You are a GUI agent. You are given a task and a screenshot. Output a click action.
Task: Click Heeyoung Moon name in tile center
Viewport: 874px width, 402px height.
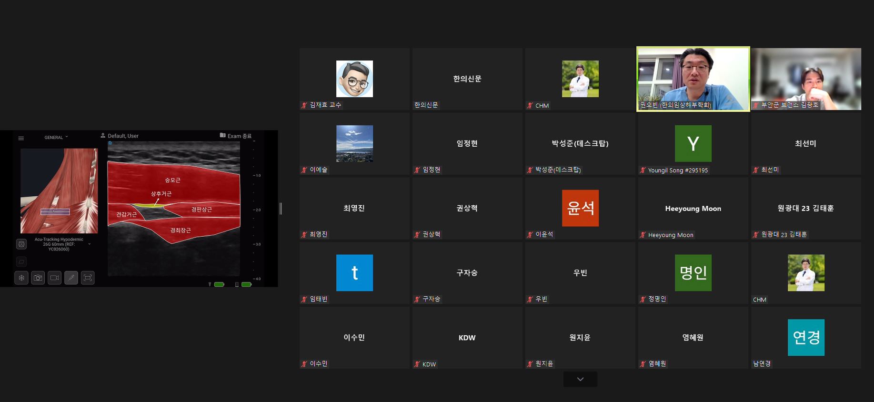693,209
